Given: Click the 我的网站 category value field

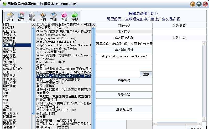Looking at the screenshot, I should click(124, 32).
